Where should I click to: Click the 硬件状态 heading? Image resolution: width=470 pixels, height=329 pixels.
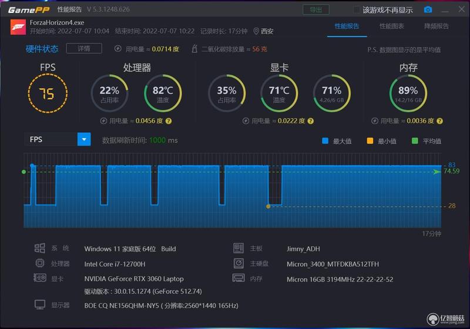[42, 49]
